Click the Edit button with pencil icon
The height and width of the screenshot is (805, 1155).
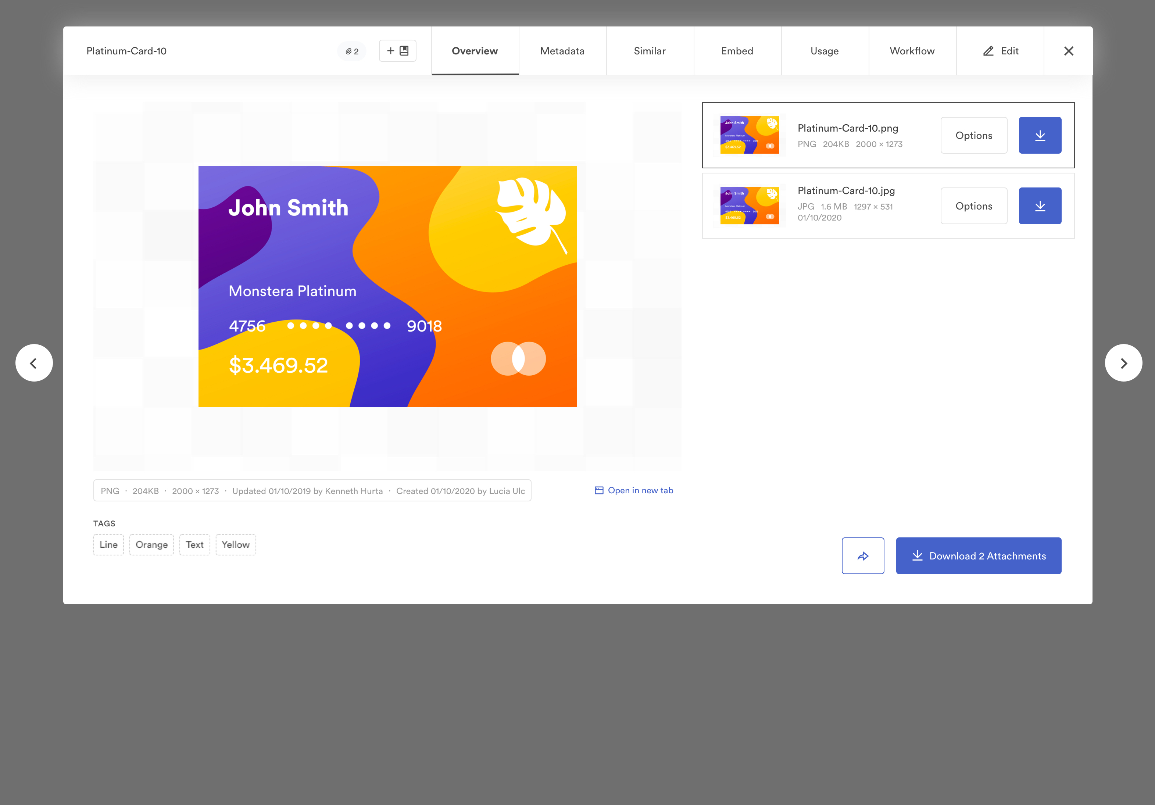point(1000,51)
